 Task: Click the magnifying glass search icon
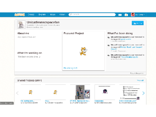(x=71, y=15)
